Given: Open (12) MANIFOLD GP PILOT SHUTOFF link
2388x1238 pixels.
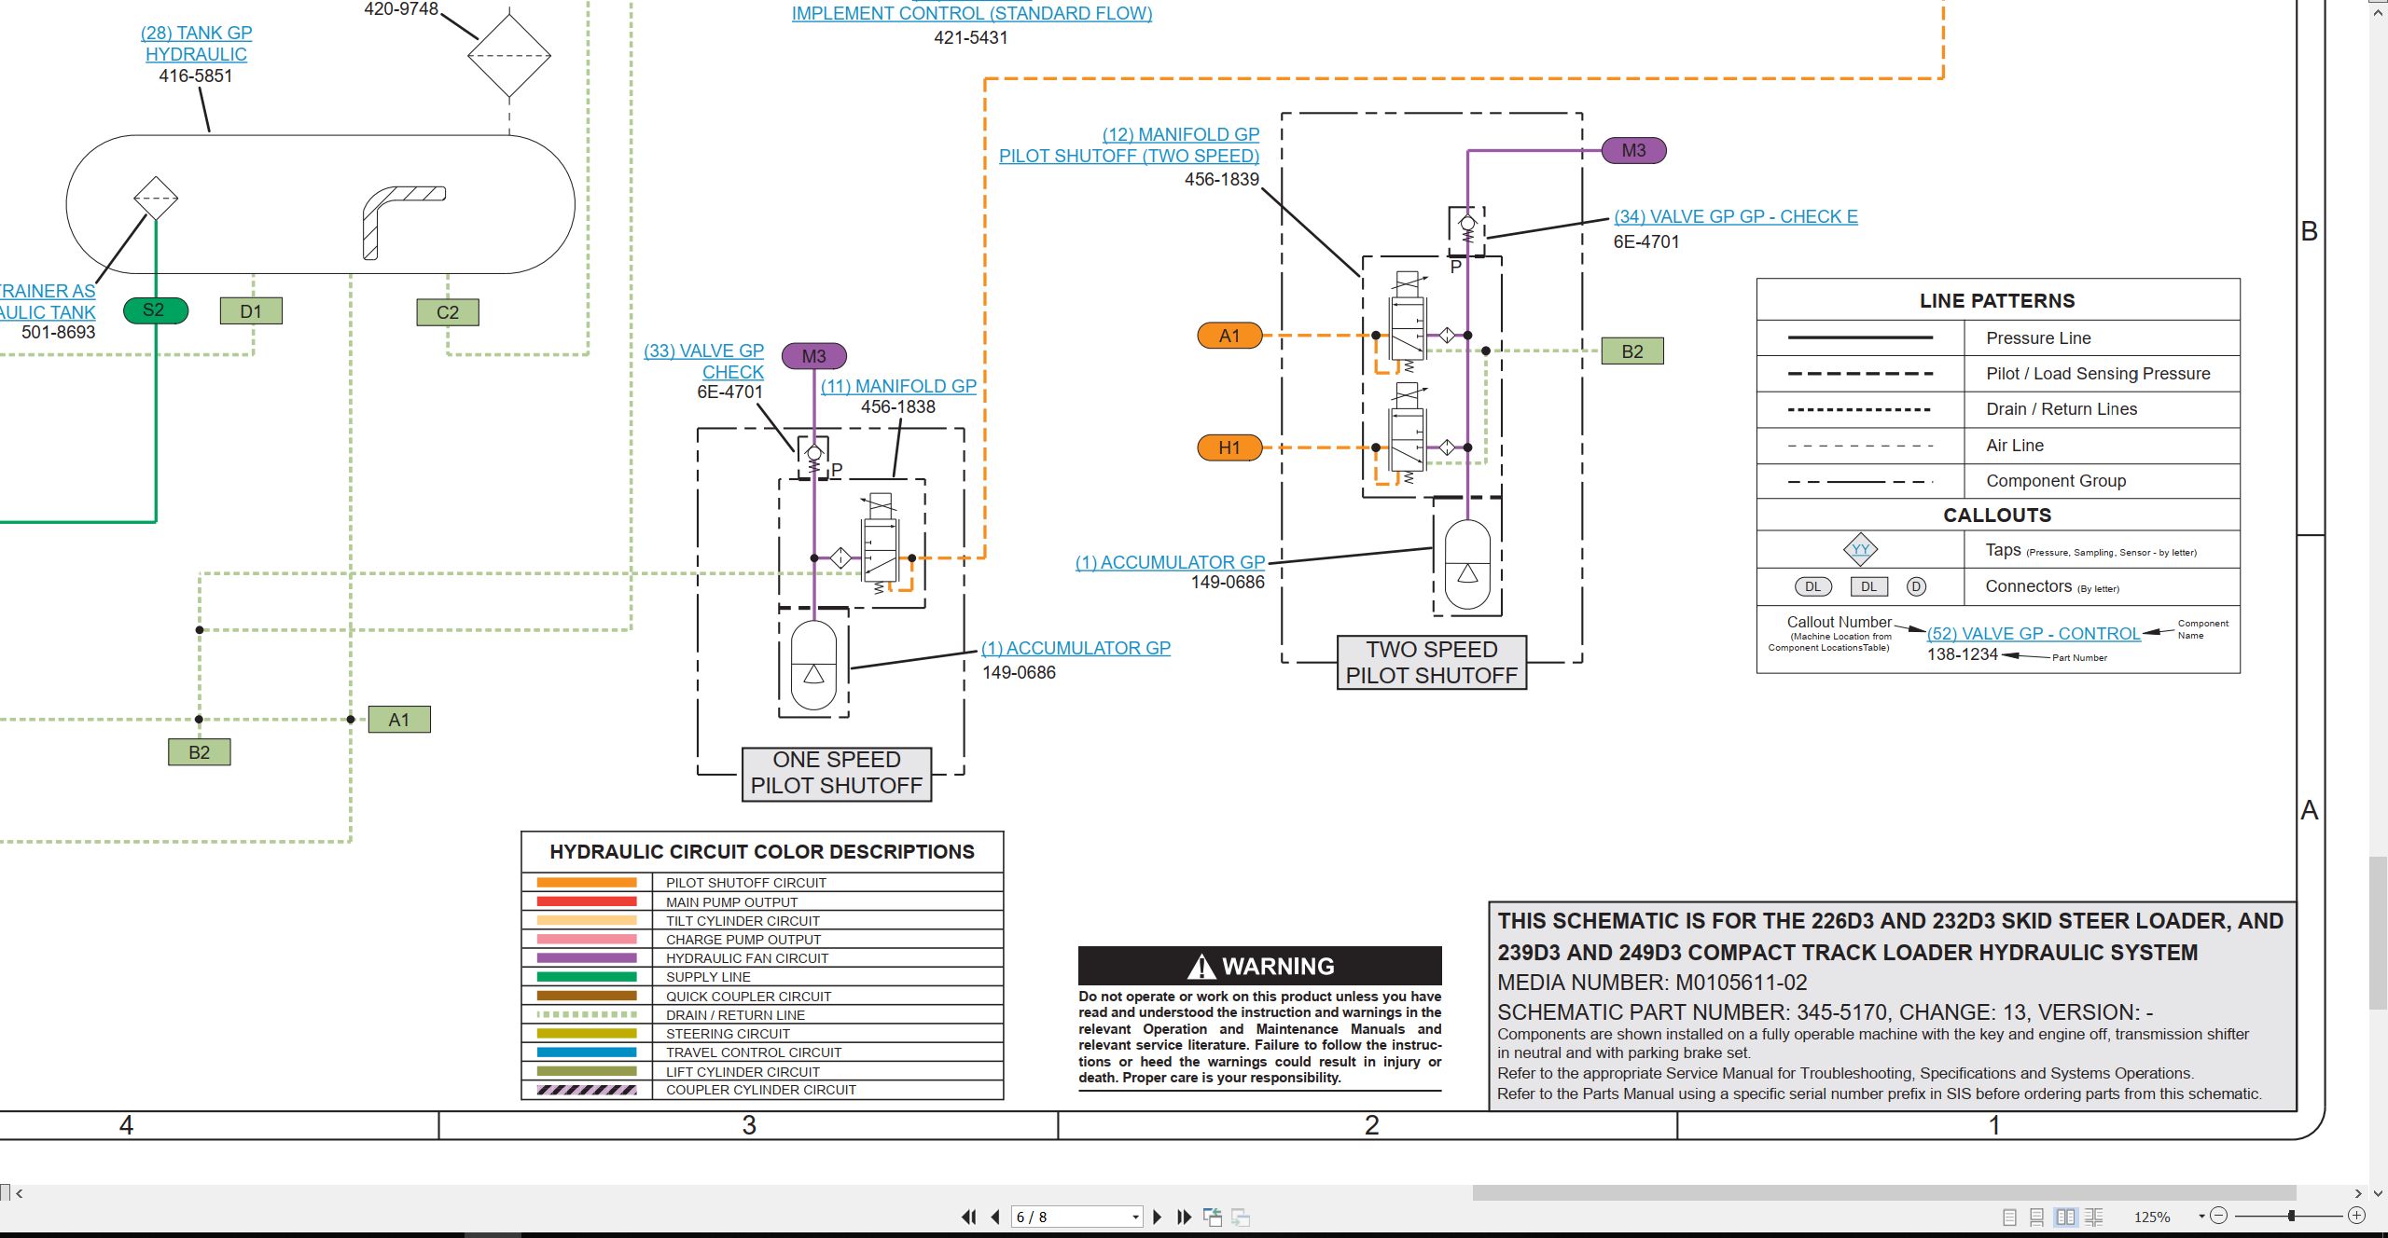Looking at the screenshot, I should 1130,145.
